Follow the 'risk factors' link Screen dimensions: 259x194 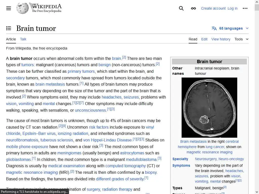tap(99, 127)
